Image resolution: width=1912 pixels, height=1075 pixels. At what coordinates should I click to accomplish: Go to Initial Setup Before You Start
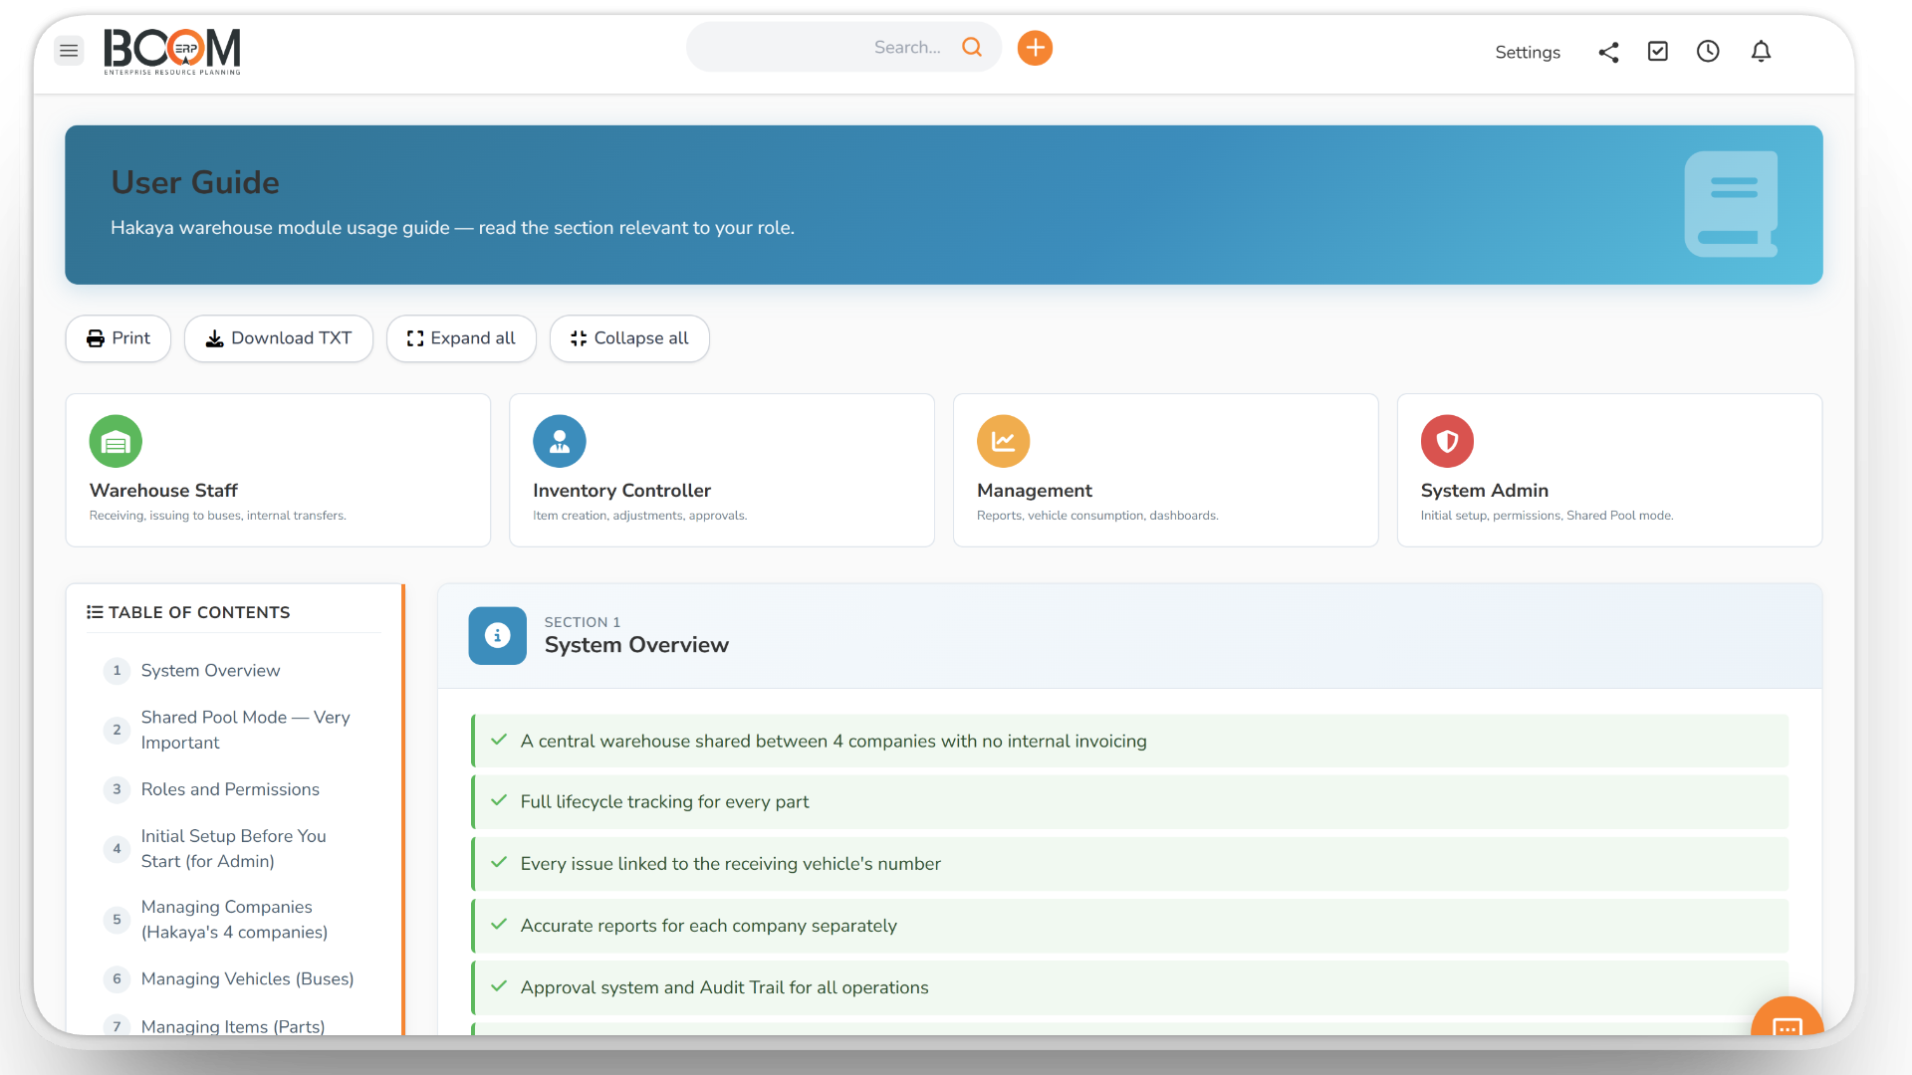(235, 848)
